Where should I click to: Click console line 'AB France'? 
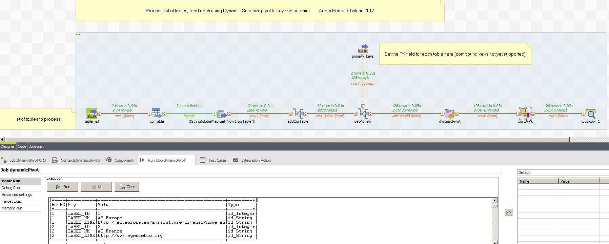coord(110,231)
